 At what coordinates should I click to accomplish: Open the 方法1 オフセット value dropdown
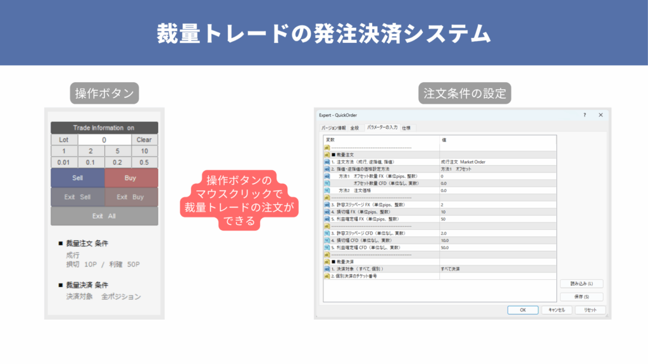499,169
